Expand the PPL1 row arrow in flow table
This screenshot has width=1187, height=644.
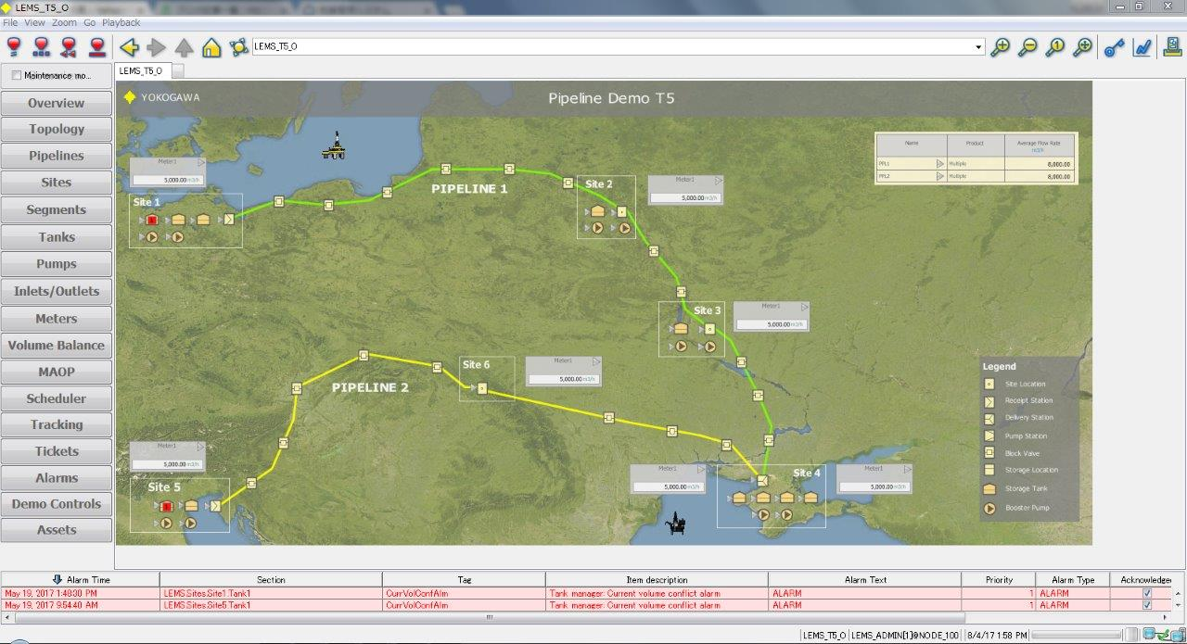[x=940, y=163]
